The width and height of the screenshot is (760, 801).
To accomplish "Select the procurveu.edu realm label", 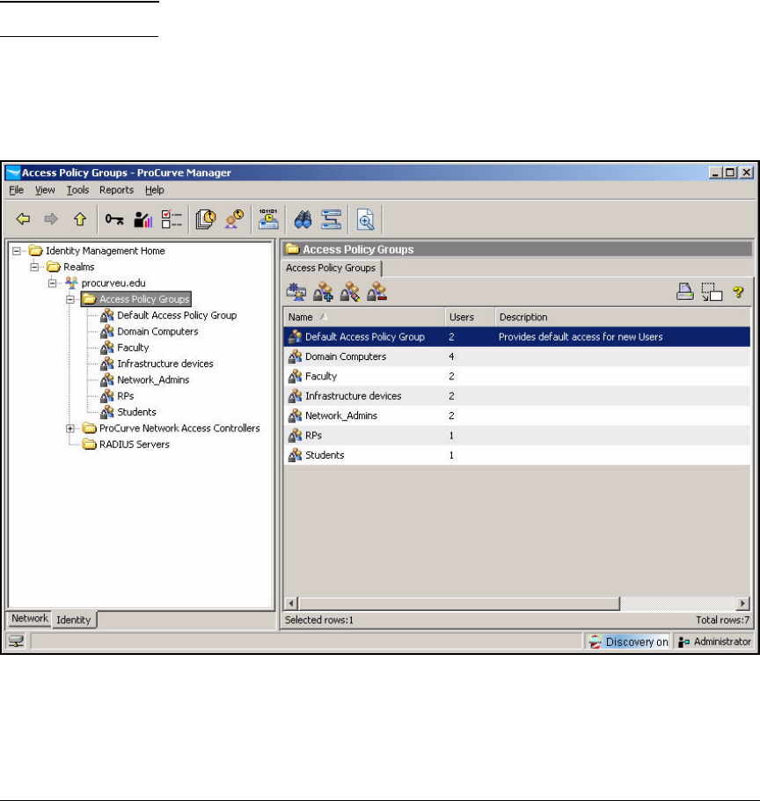I will (x=113, y=283).
